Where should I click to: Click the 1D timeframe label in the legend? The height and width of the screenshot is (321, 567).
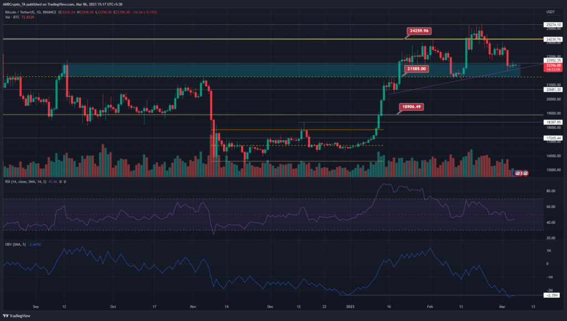pos(38,12)
